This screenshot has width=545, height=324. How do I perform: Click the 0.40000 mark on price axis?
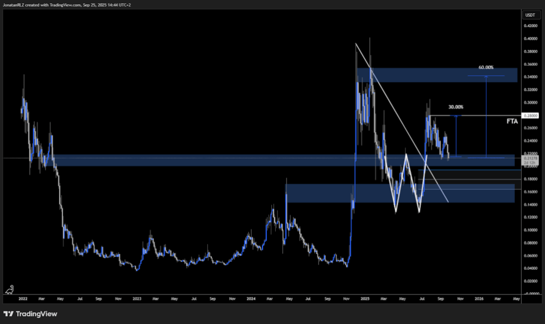(x=530, y=39)
